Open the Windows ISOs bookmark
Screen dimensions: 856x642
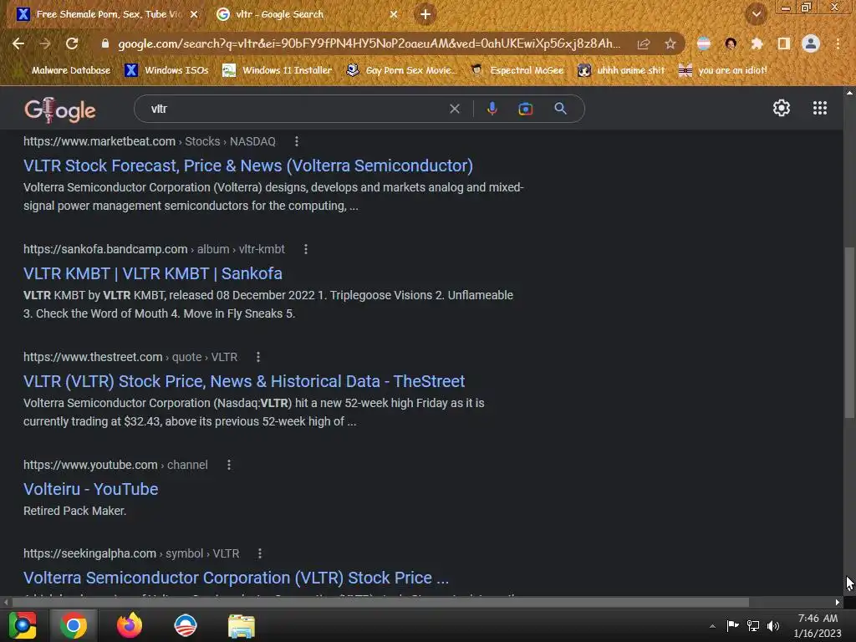(x=167, y=70)
